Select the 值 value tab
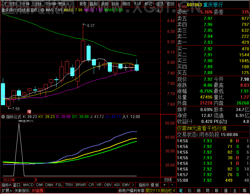 click(226, 191)
